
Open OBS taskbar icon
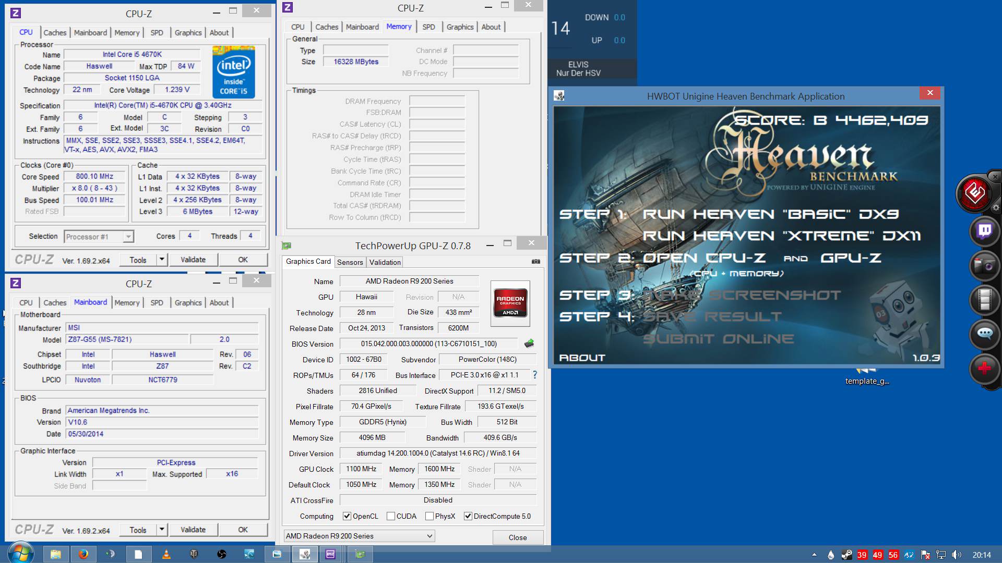click(x=222, y=554)
